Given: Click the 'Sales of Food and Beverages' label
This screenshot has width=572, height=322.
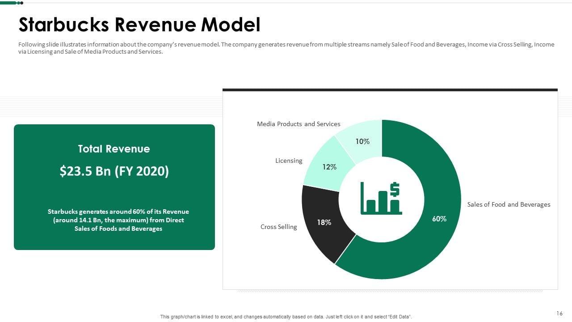Looking at the screenshot, I should [x=509, y=204].
